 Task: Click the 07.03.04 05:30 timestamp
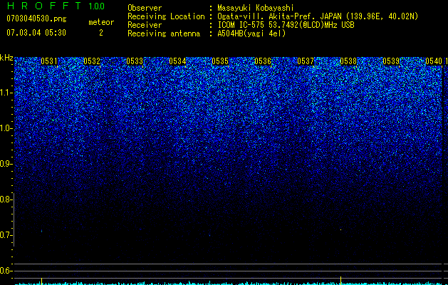[x=36, y=33]
